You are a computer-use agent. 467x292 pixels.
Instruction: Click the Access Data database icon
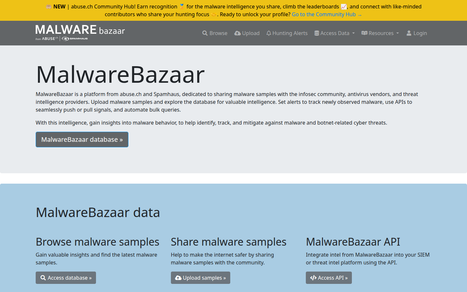(317, 33)
